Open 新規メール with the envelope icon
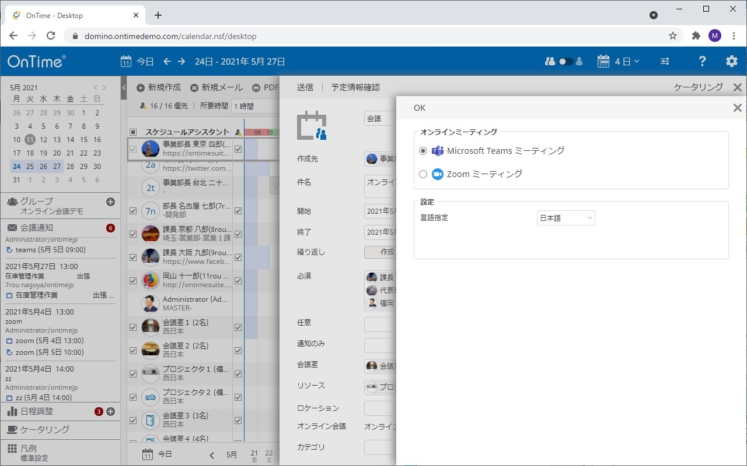747x466 pixels. (x=194, y=87)
